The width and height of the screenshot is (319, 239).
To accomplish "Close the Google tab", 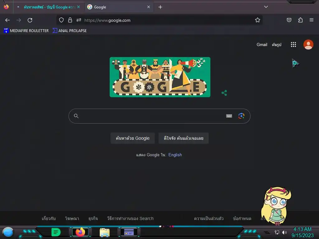I will pos(149,7).
